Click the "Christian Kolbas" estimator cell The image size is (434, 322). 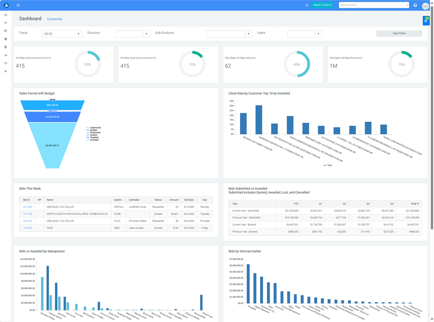click(x=138, y=221)
